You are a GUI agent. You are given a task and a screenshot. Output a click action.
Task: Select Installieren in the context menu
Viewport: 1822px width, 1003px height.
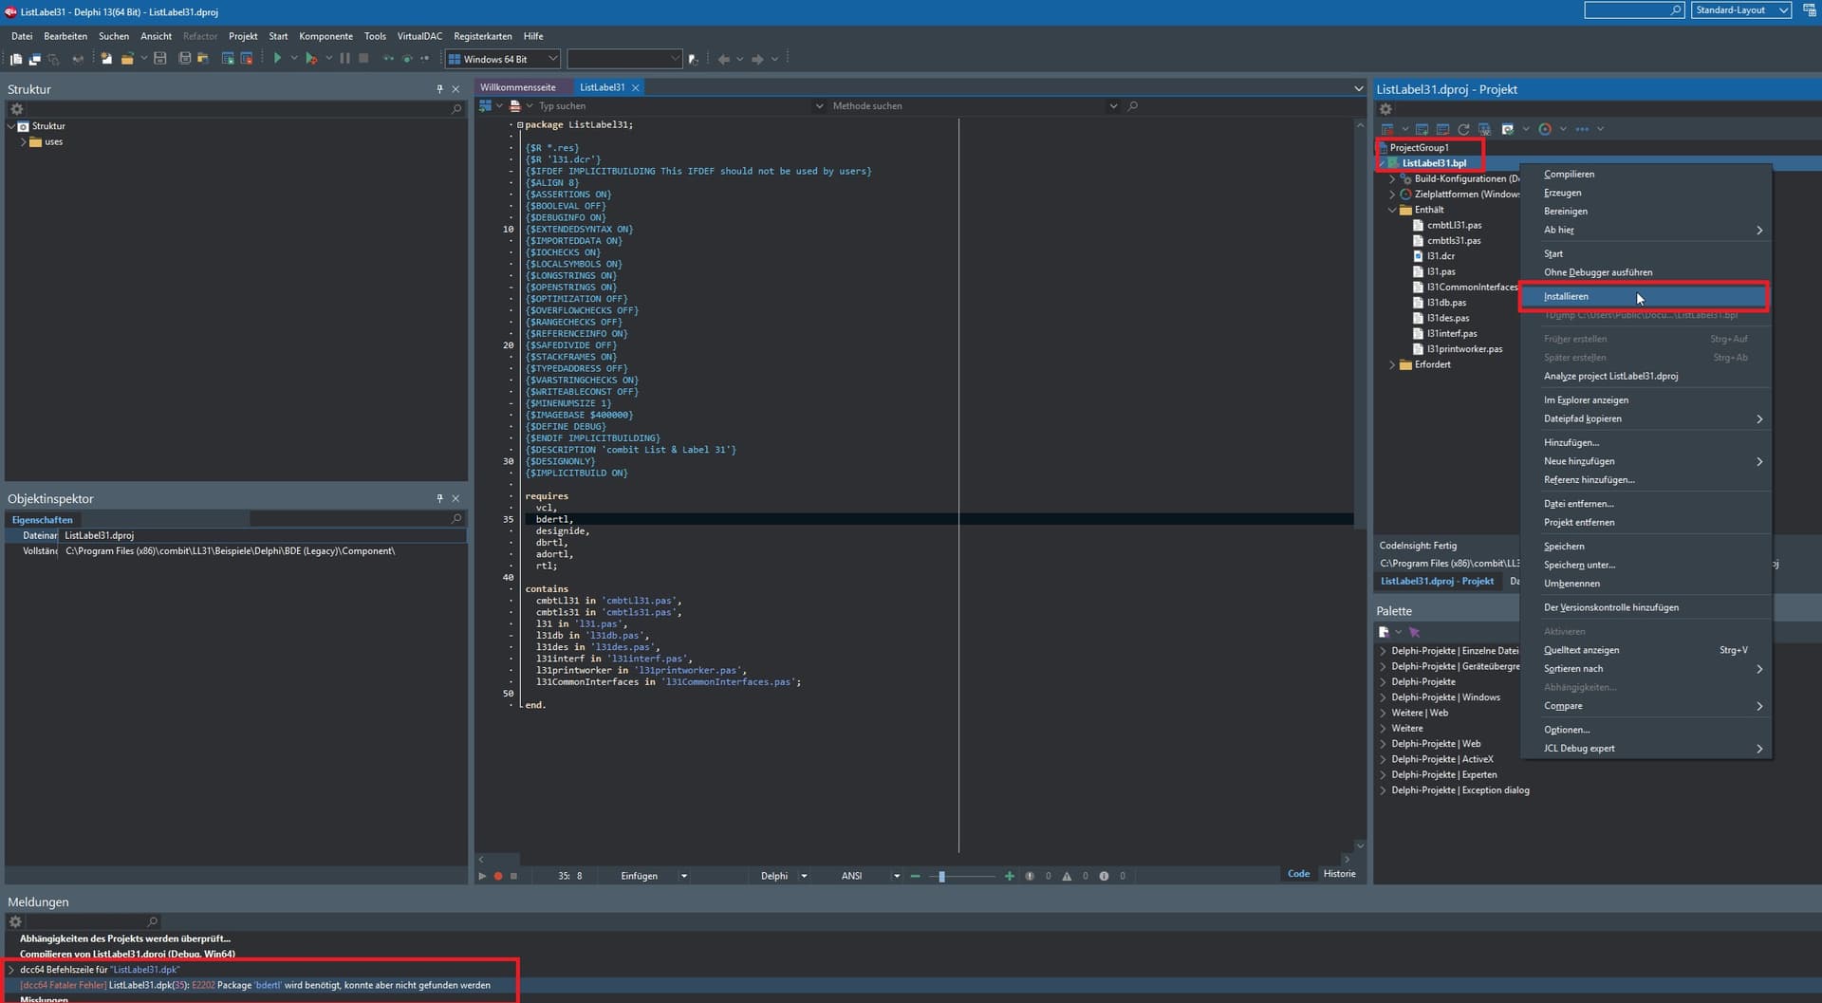[x=1566, y=297]
